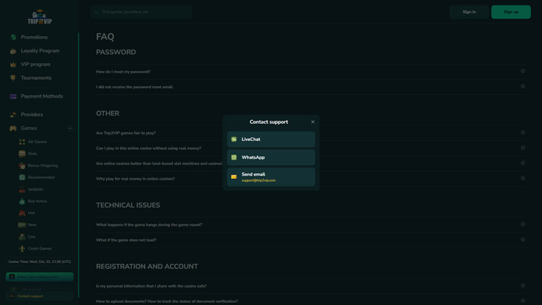The width and height of the screenshot is (542, 305).
Task: Expand "What if the game does not load?"
Action: tap(522, 239)
